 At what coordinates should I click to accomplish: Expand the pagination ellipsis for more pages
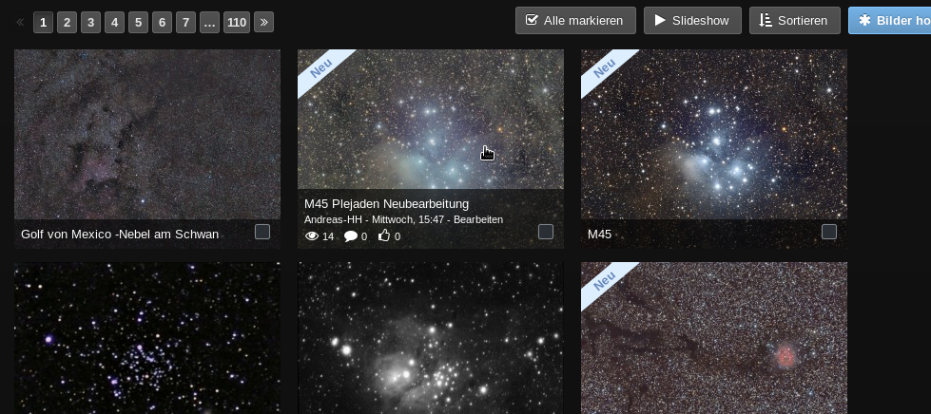(x=209, y=21)
